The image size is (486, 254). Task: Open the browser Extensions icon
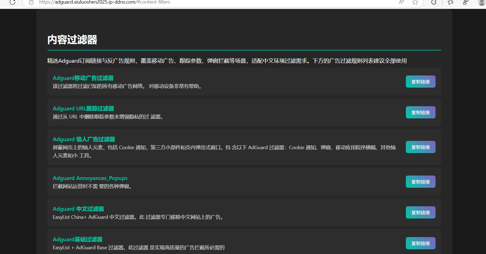(433, 2)
